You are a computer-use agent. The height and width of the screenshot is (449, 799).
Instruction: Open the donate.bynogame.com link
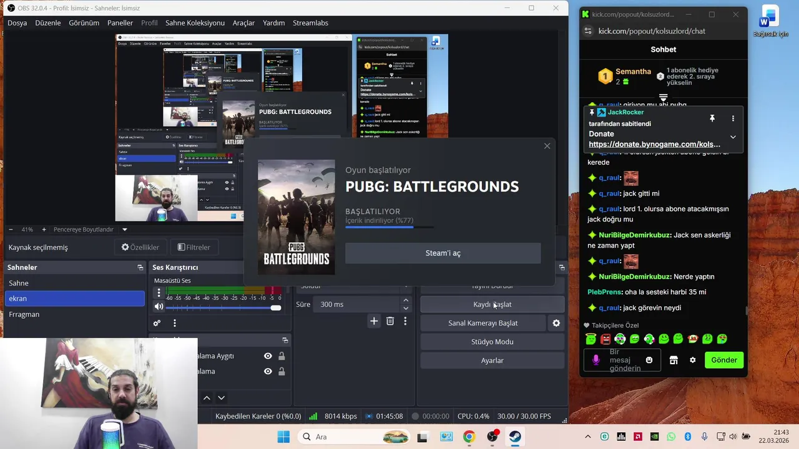pyautogui.click(x=654, y=144)
